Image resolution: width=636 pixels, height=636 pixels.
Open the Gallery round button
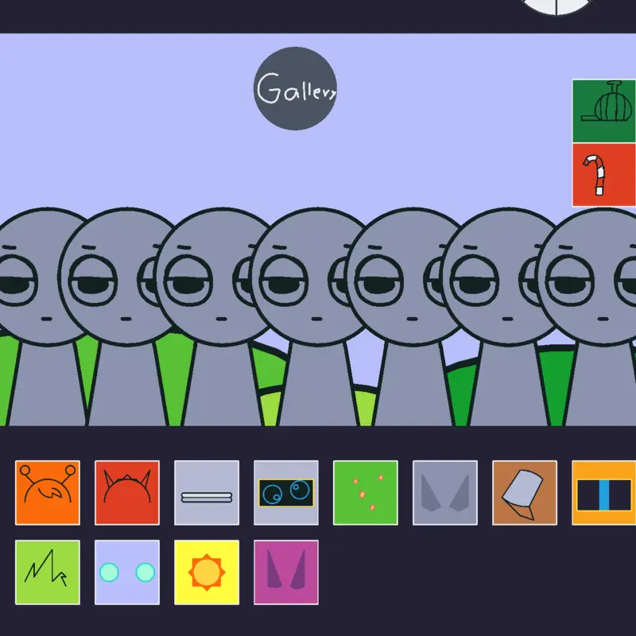(x=295, y=88)
